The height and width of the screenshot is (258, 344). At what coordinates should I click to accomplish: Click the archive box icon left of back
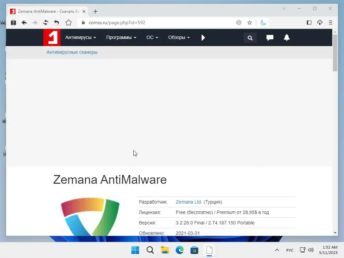coord(13,23)
